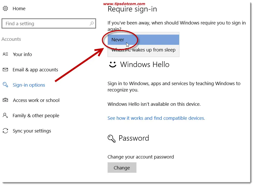Click the Windows Hello smiley icon
This screenshot has height=186, width=254.
pyautogui.click(x=112, y=64)
